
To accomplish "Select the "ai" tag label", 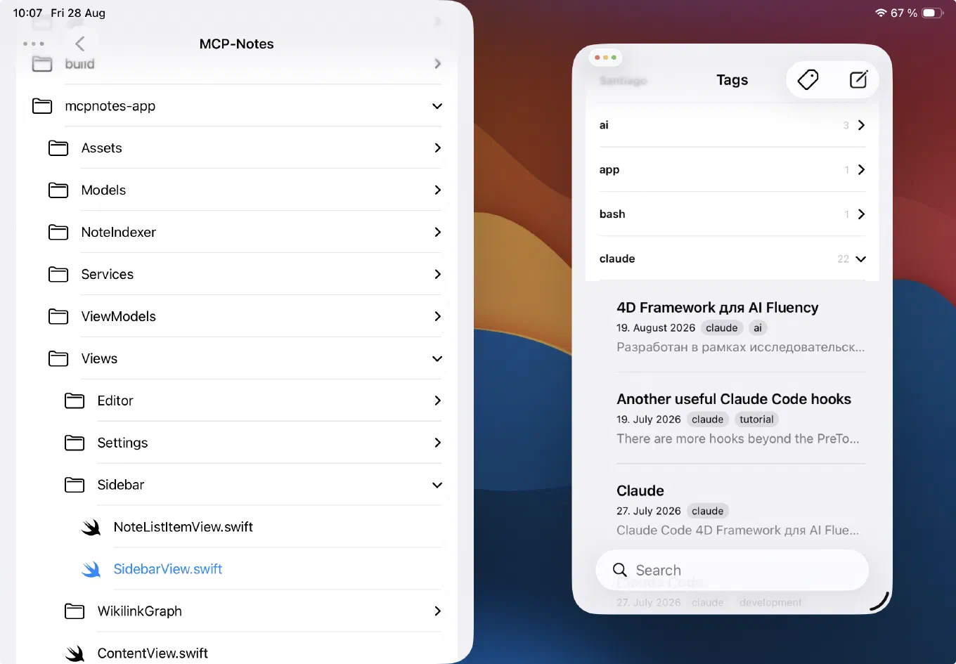I will pyautogui.click(x=604, y=125).
